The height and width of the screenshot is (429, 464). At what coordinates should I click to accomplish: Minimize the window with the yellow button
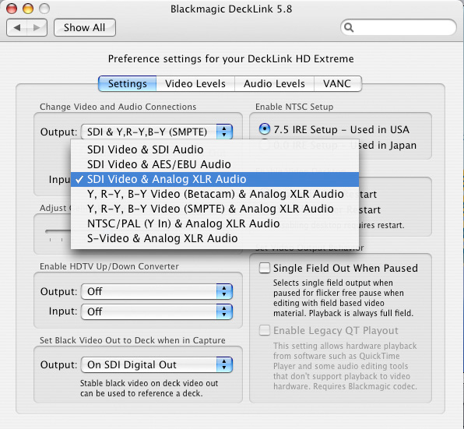pos(28,9)
